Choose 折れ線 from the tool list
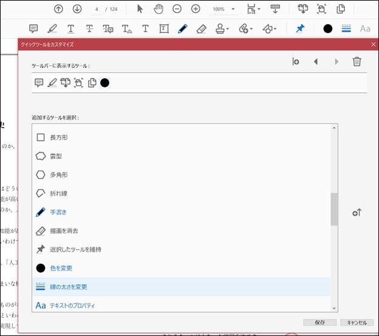 coord(181,194)
